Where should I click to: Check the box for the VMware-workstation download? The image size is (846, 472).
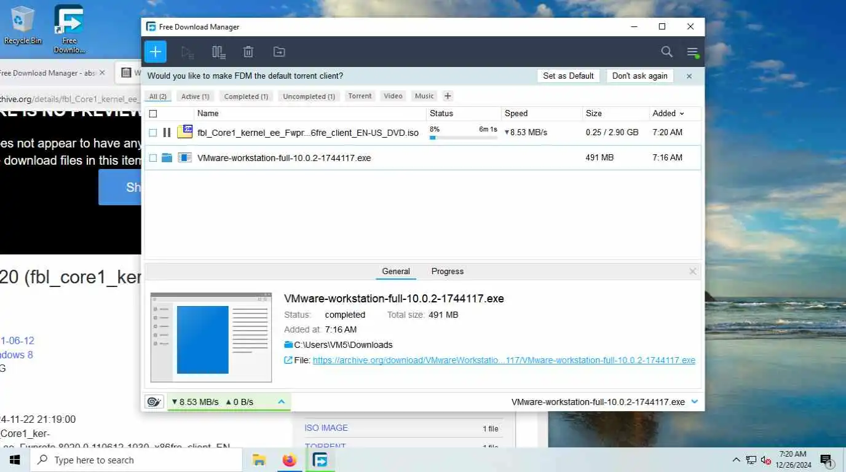pyautogui.click(x=153, y=158)
